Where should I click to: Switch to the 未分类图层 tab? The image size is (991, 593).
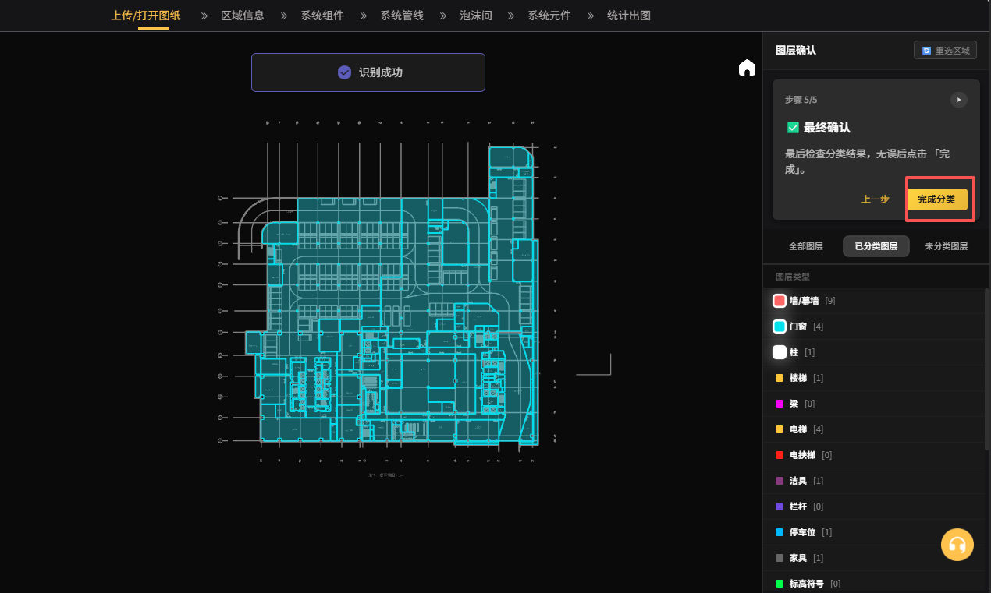coord(946,246)
